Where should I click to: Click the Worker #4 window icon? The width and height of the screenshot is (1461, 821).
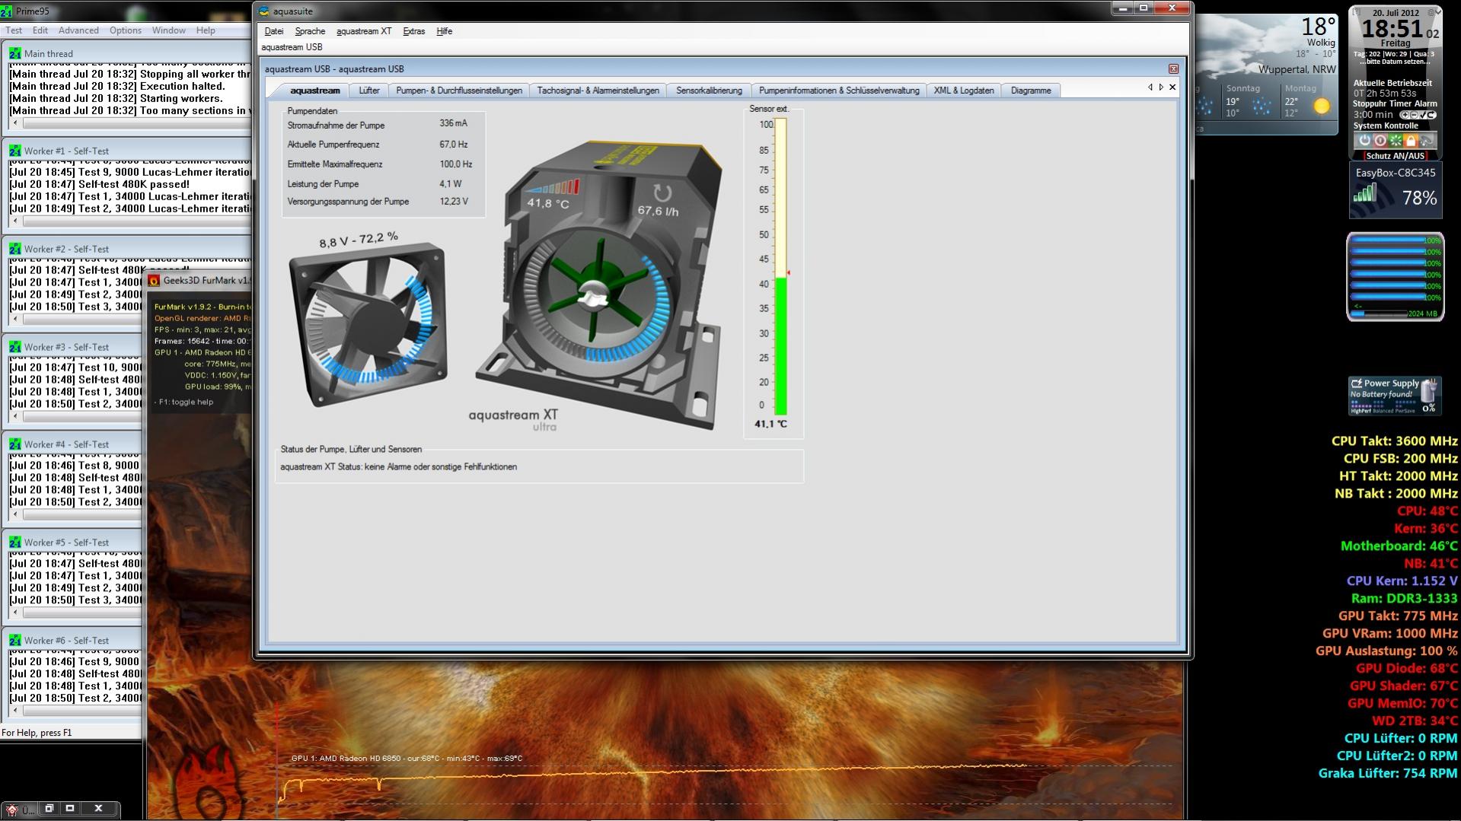pos(15,444)
